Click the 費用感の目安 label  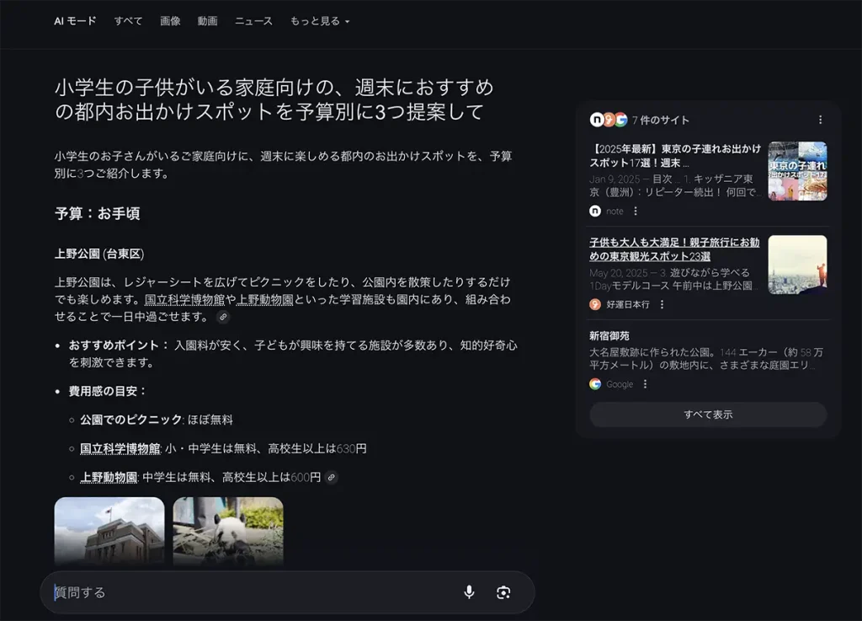[102, 391]
